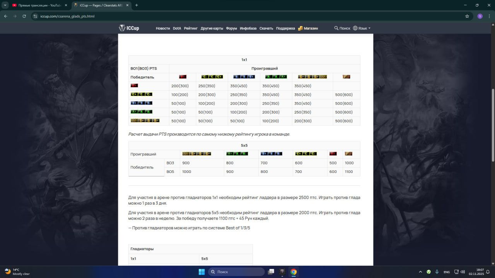Click the globe icon next to Язык

pyautogui.click(x=355, y=28)
